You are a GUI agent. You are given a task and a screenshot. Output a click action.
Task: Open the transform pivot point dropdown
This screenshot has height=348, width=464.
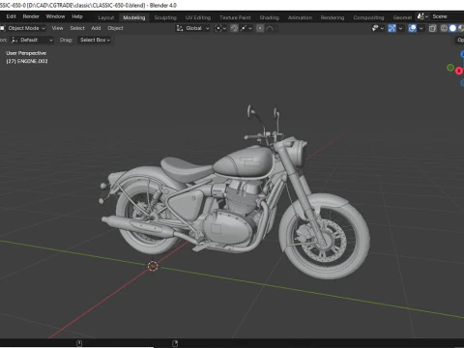click(220, 28)
